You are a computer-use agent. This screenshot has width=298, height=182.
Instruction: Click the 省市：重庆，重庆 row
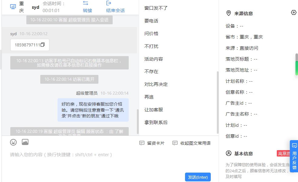244,37
